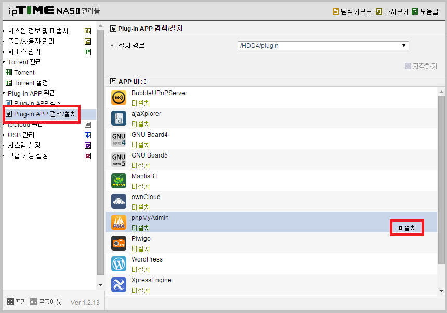Open Torrent 설정 page

[31, 83]
